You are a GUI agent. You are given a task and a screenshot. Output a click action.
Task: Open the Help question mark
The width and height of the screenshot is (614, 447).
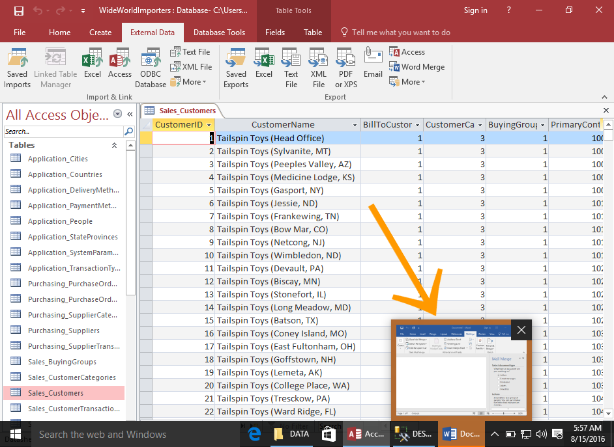coord(508,10)
